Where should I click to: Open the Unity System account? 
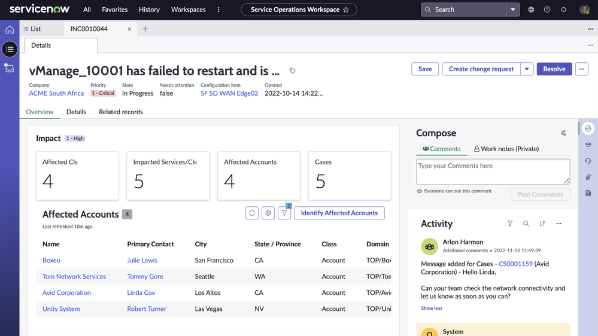coord(61,308)
